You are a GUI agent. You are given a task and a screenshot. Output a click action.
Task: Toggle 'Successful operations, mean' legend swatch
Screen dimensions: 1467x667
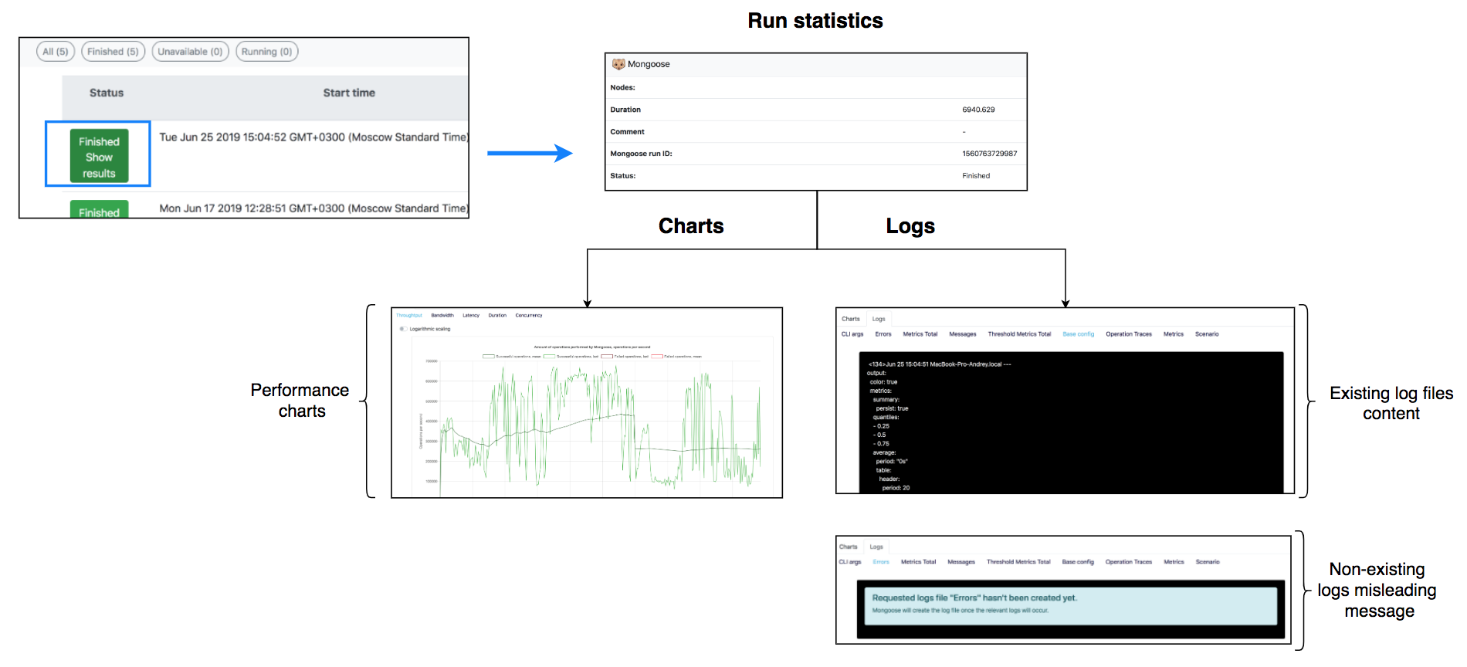[489, 357]
